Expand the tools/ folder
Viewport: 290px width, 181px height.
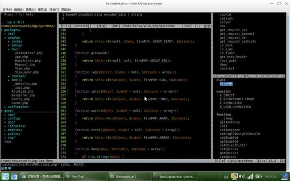coord(17,80)
